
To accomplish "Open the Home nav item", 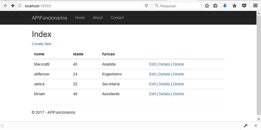I will point(80,18).
